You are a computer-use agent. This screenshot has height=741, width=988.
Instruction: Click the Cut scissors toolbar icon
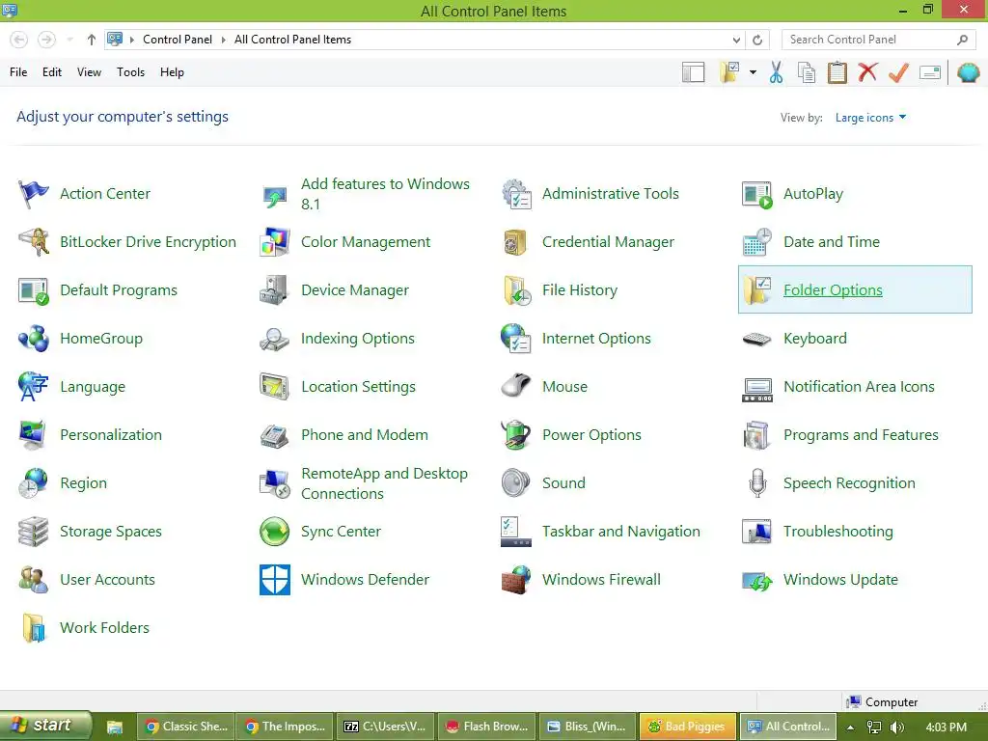tap(777, 71)
